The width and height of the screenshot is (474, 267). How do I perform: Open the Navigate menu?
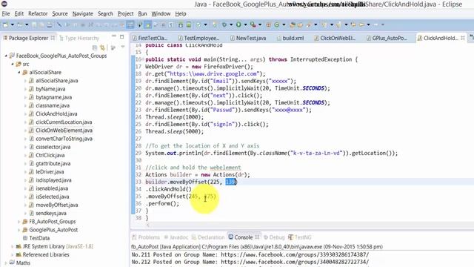[82, 13]
